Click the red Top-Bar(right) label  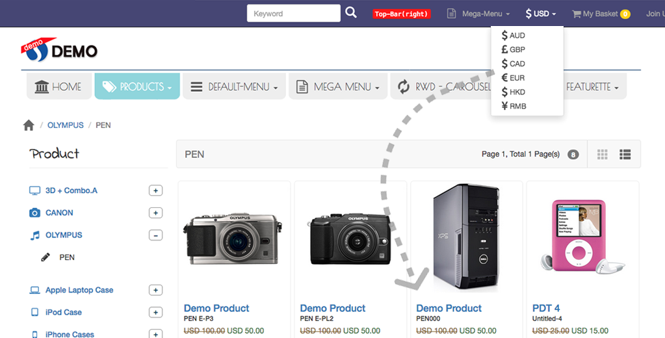pos(402,14)
